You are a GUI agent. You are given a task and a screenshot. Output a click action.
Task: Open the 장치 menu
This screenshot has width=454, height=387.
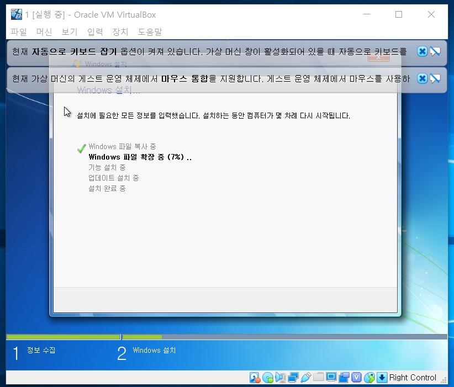(x=120, y=31)
